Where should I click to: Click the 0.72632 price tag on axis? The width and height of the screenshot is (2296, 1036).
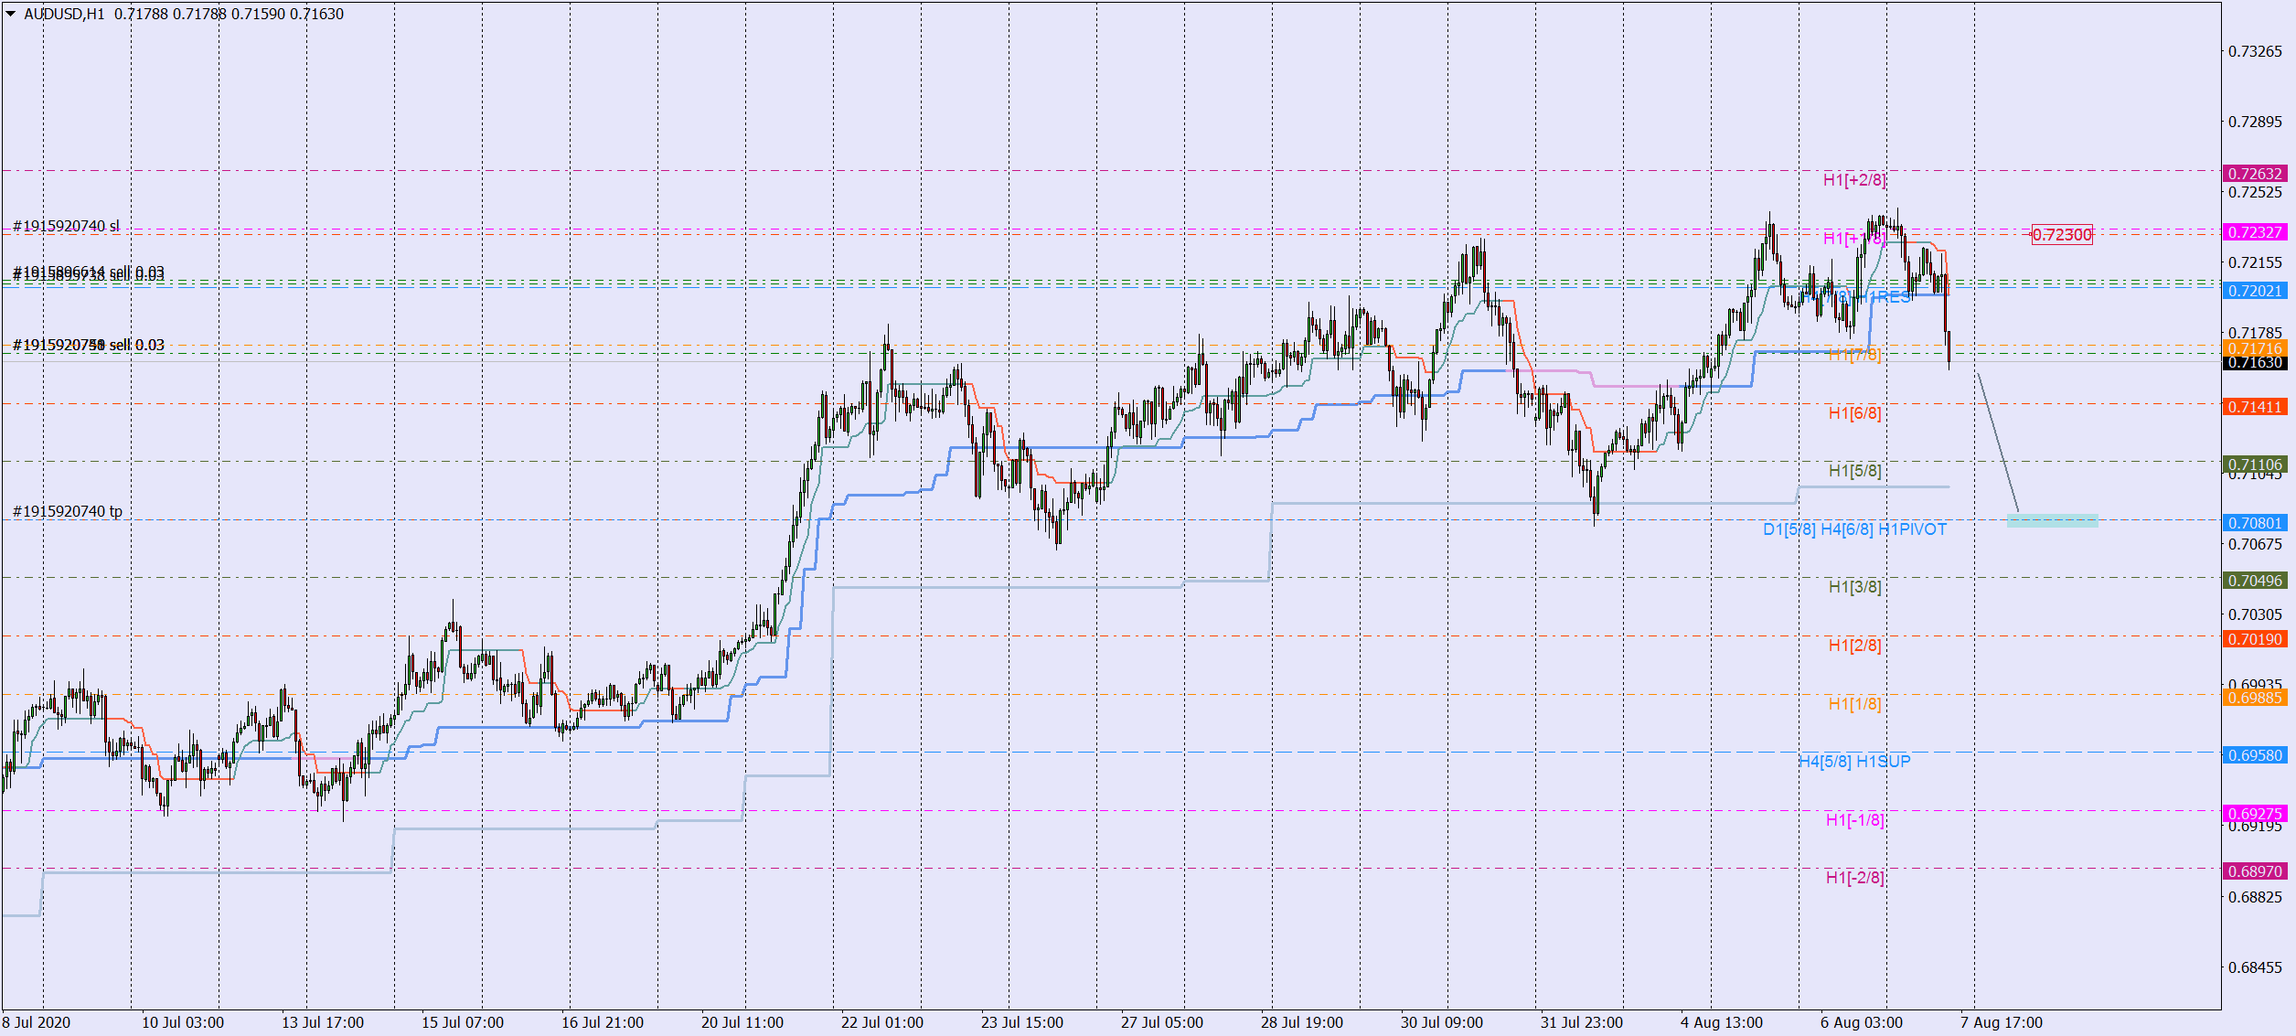(2255, 174)
